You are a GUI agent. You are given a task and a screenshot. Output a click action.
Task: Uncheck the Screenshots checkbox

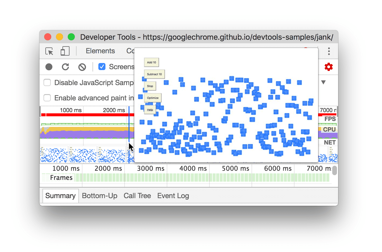(x=102, y=67)
